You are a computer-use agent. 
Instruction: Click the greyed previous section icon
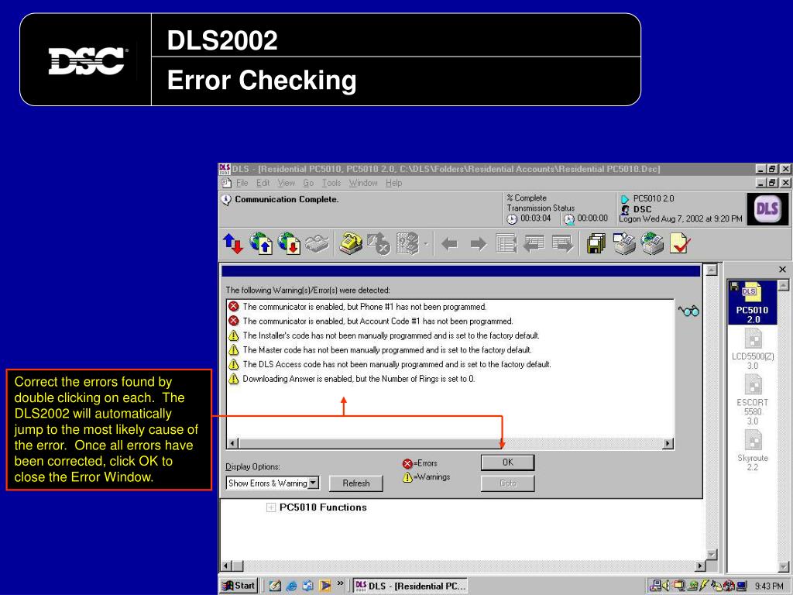pyautogui.click(x=534, y=244)
